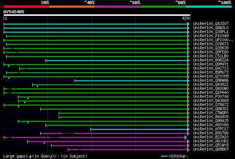The height and width of the screenshot is (159, 235).
Task: Select the UniRef100_A9SY86 label
Action: pos(211,125)
